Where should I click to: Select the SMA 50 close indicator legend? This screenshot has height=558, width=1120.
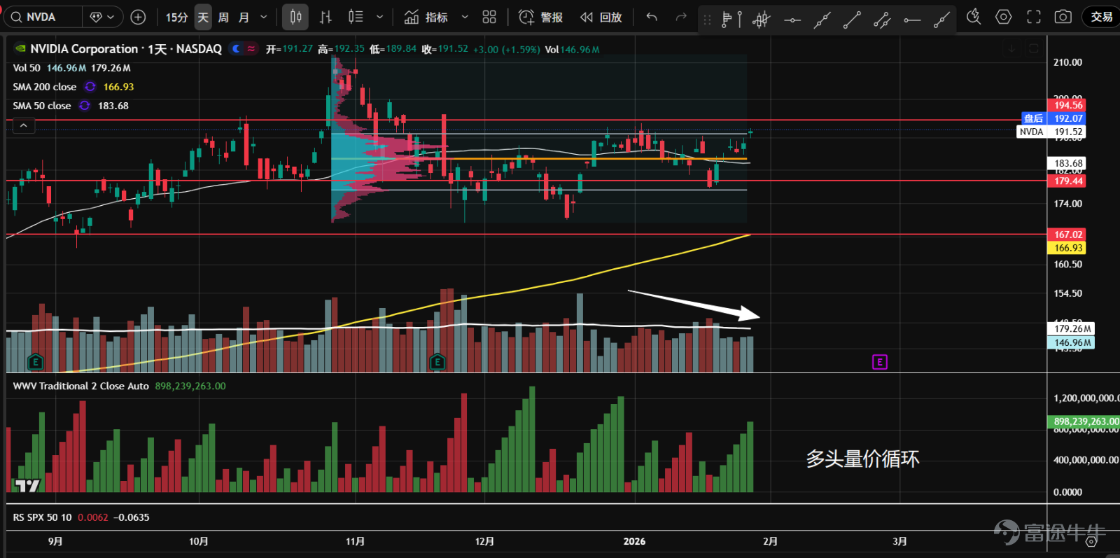pos(42,106)
